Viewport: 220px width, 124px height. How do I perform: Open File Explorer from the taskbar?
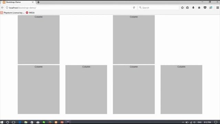click(x=26, y=122)
